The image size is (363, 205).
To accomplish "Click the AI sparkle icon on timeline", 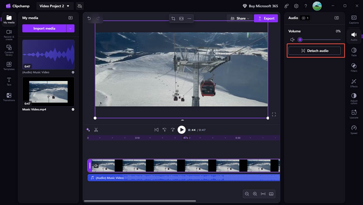I will [x=88, y=130].
